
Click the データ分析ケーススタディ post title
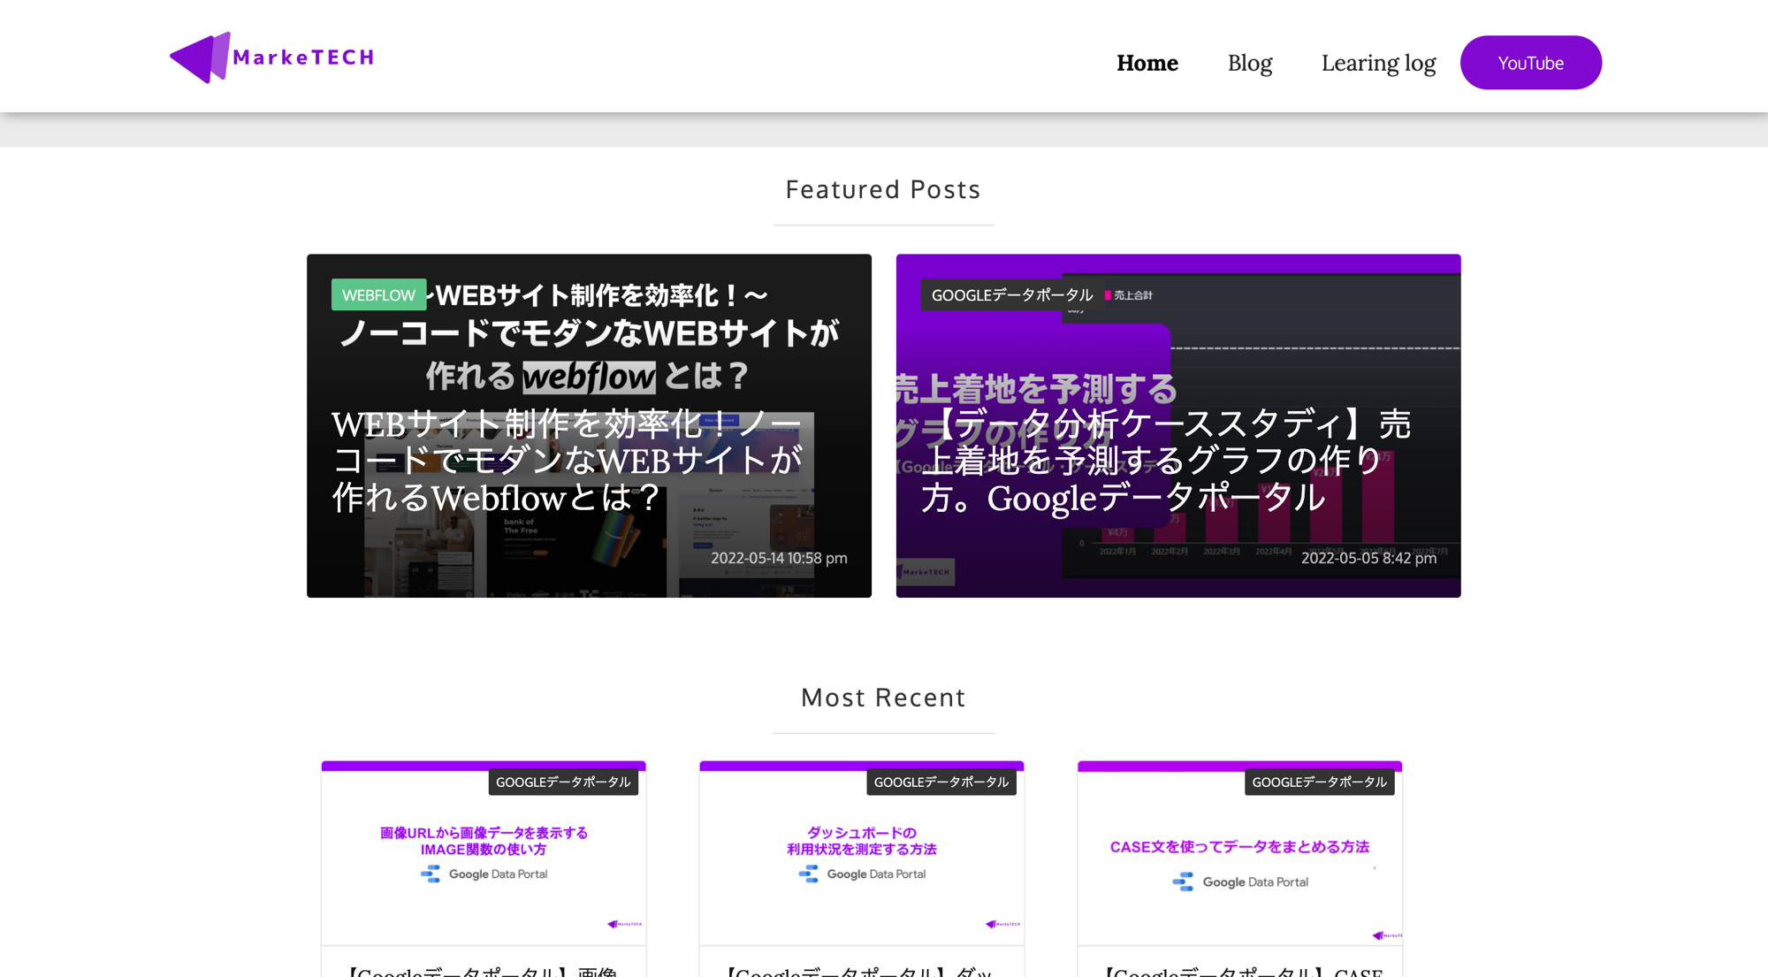pos(1165,461)
